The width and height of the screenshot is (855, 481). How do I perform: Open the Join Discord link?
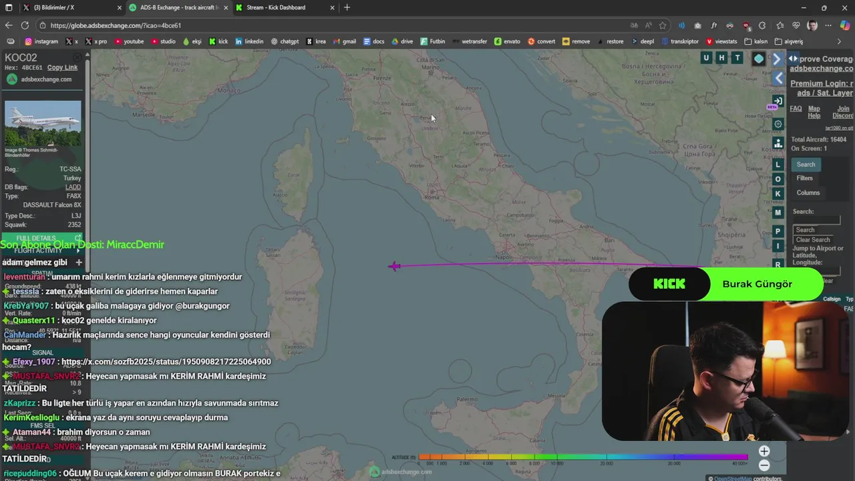844,112
